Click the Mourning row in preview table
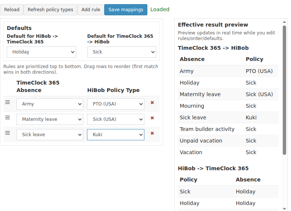291x211 pixels. (x=228, y=106)
